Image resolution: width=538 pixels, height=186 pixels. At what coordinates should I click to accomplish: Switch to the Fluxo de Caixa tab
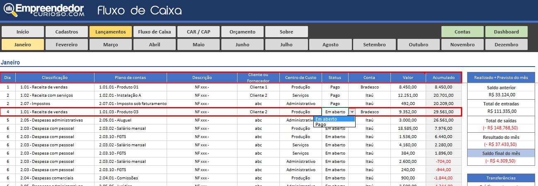click(154, 32)
